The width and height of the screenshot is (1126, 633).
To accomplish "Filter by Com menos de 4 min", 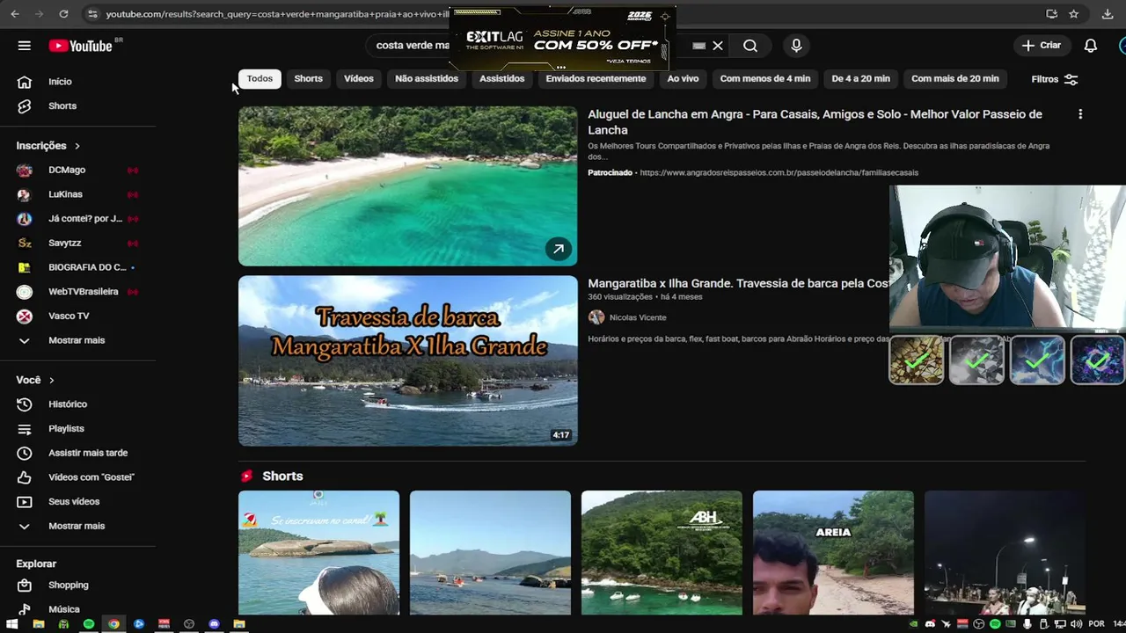I will (x=765, y=78).
